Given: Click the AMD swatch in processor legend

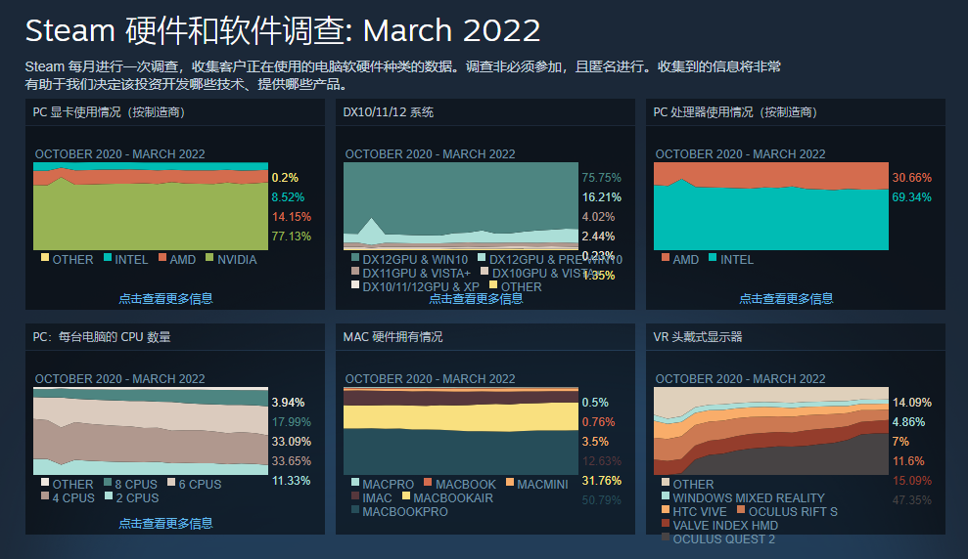Looking at the screenshot, I should tap(666, 258).
